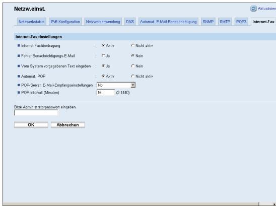Select the POP3 tab

coord(241,22)
